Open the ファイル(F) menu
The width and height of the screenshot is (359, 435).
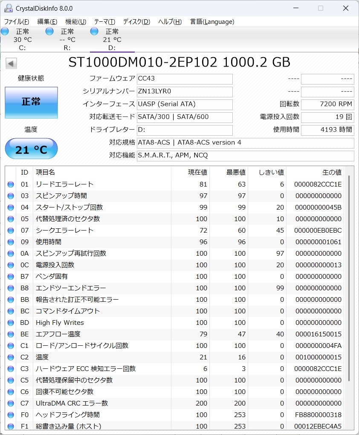point(17,22)
